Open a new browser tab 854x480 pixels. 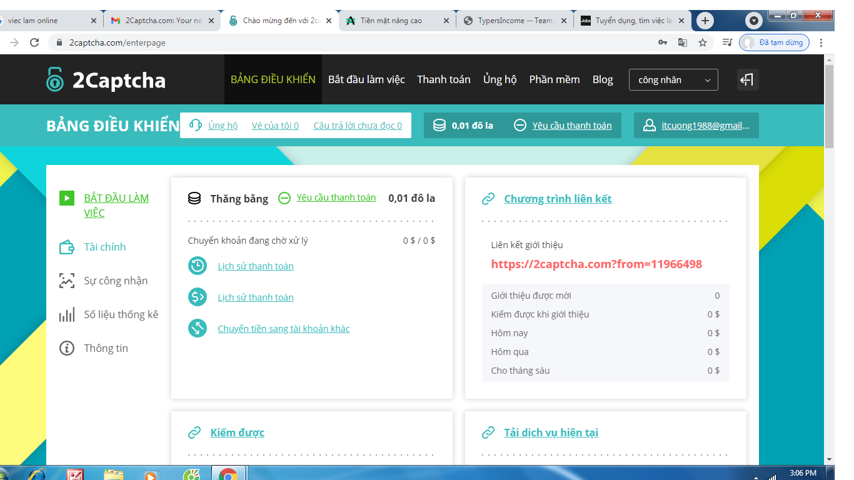[705, 21]
